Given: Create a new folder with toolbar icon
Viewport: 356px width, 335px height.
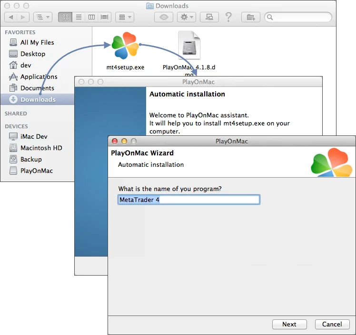Looking at the screenshot, I should tap(251, 17).
